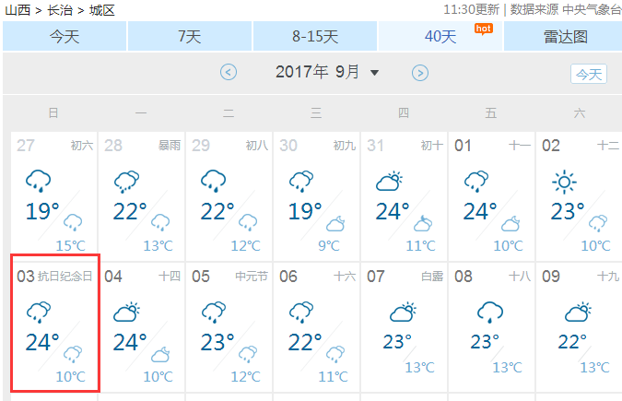The image size is (622, 401).
Task: Switch to the 今天 tab
Action: [x=65, y=36]
